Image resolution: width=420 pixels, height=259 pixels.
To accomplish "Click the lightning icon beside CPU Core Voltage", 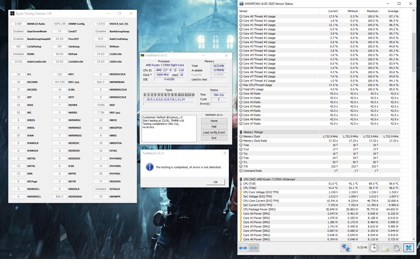I will pyautogui.click(x=241, y=192).
